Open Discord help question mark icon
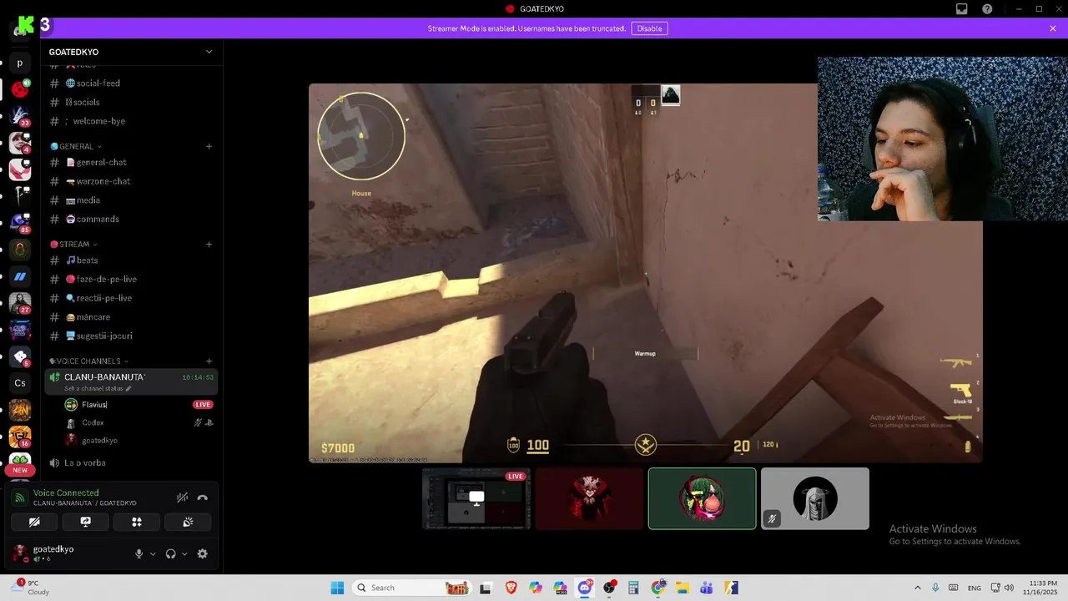The height and width of the screenshot is (601, 1068). click(x=988, y=9)
